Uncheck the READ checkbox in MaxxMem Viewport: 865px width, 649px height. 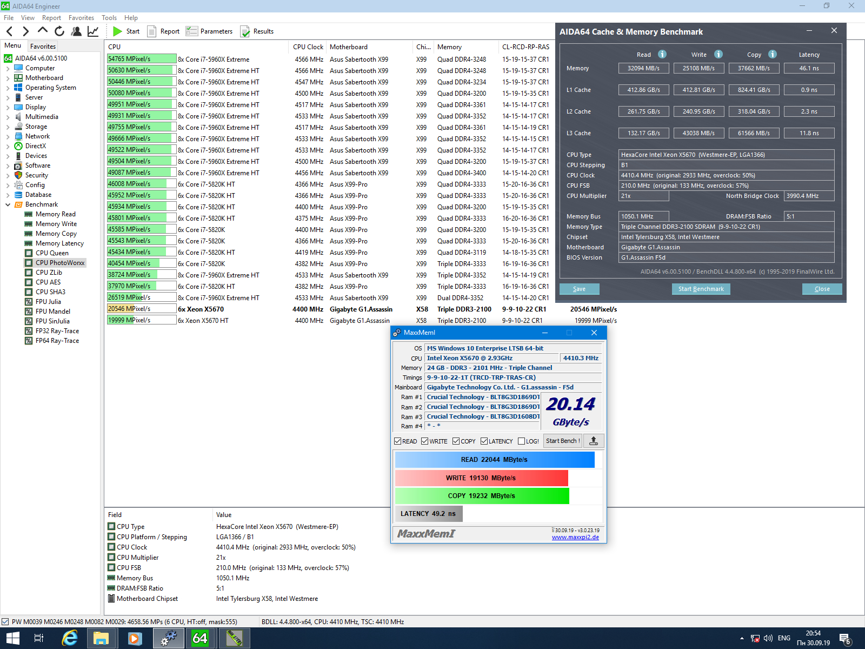398,441
